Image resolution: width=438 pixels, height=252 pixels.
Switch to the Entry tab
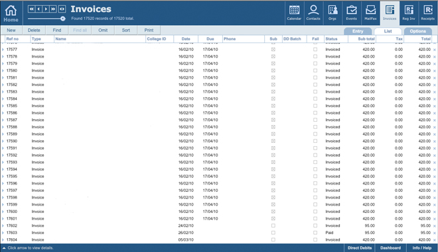pyautogui.click(x=358, y=31)
